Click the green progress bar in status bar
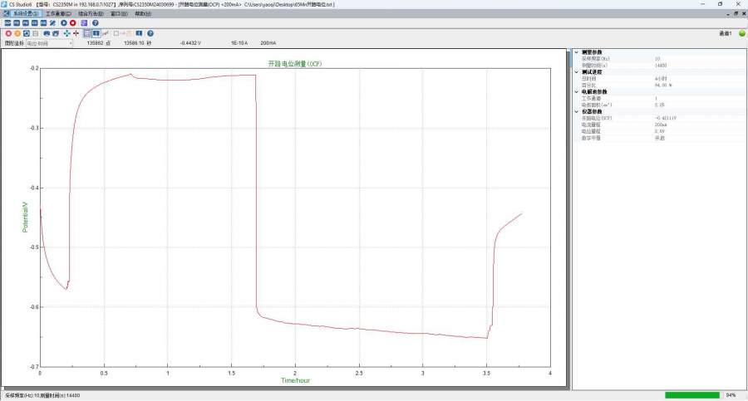 point(693,395)
